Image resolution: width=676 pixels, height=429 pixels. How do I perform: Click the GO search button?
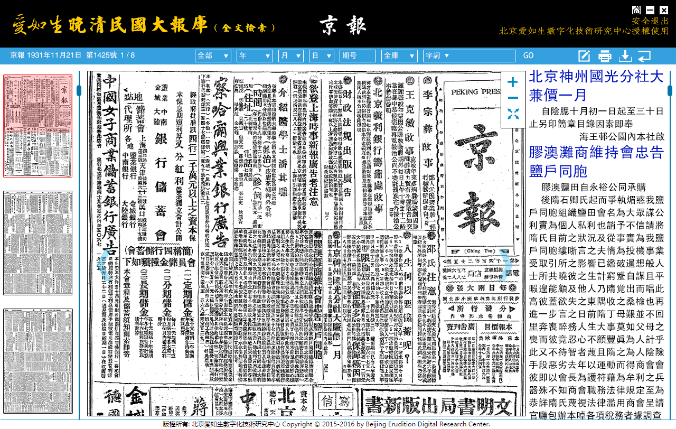[x=528, y=55]
